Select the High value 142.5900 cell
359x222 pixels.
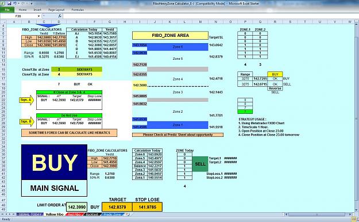(x=44, y=37)
